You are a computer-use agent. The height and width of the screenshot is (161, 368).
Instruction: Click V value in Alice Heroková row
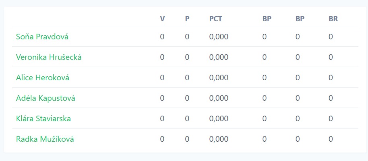coord(162,77)
